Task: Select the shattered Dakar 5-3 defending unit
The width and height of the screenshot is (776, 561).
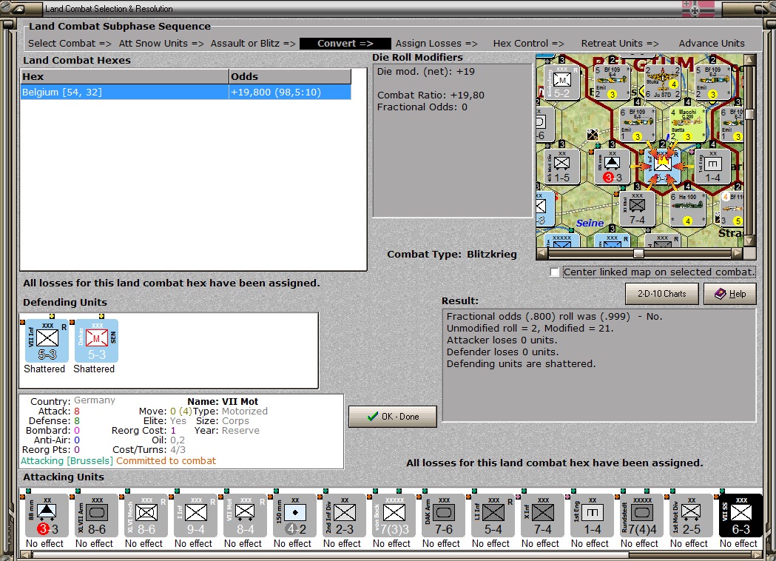Action: [96, 341]
